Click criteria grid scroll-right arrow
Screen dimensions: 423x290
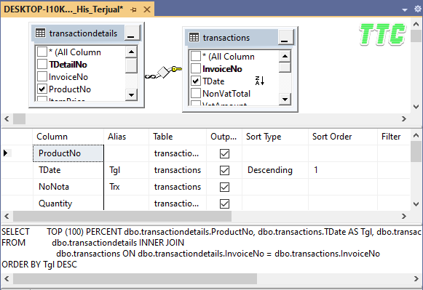[404, 216]
